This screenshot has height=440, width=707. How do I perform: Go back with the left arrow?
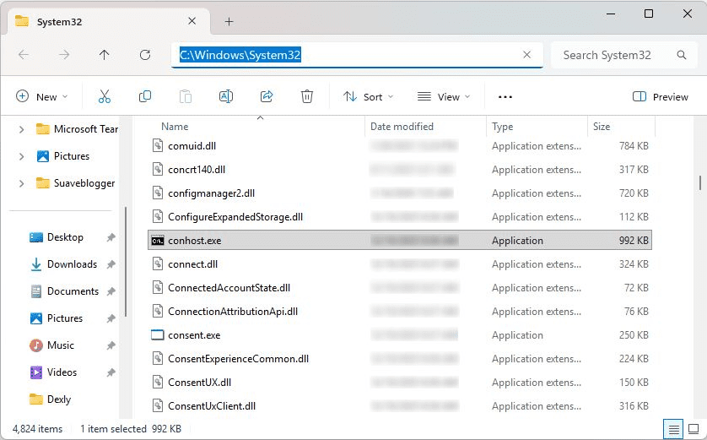click(x=24, y=55)
